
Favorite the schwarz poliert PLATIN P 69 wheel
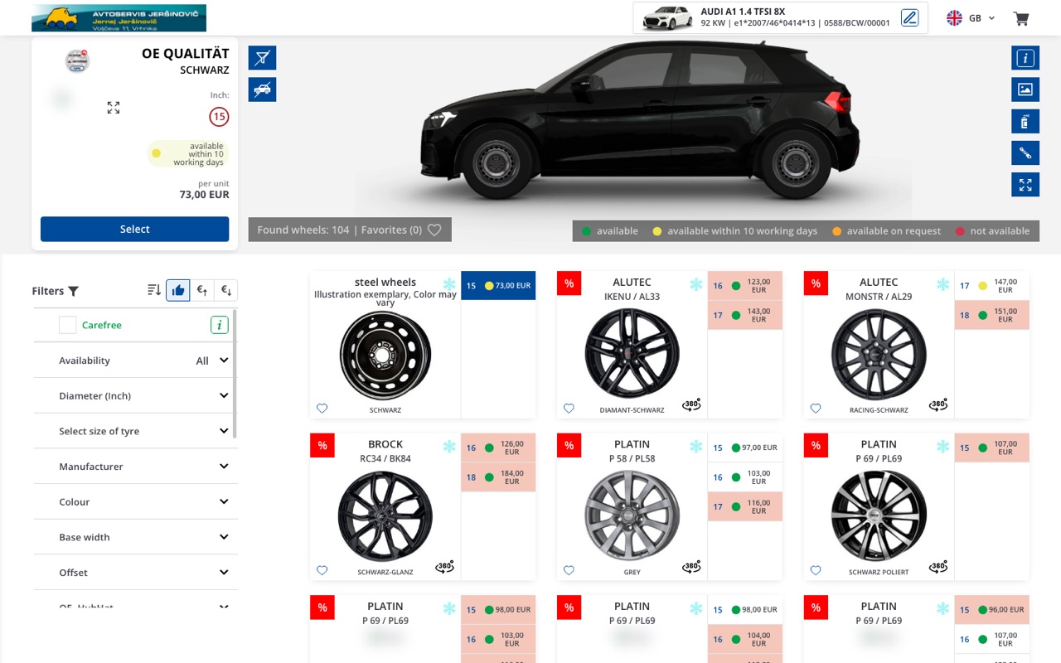(x=816, y=570)
